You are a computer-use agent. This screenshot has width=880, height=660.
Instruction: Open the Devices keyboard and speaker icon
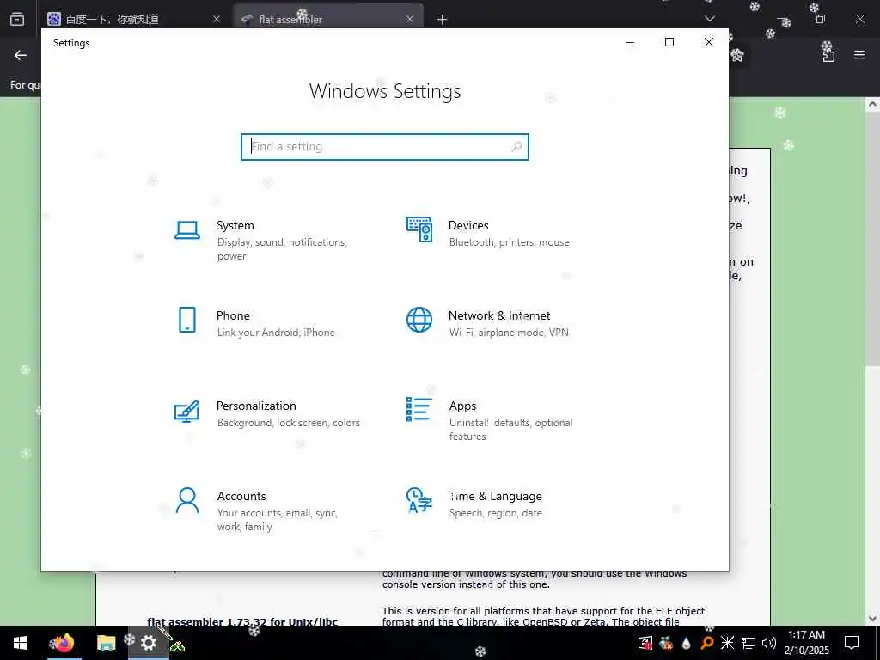pyautogui.click(x=419, y=229)
